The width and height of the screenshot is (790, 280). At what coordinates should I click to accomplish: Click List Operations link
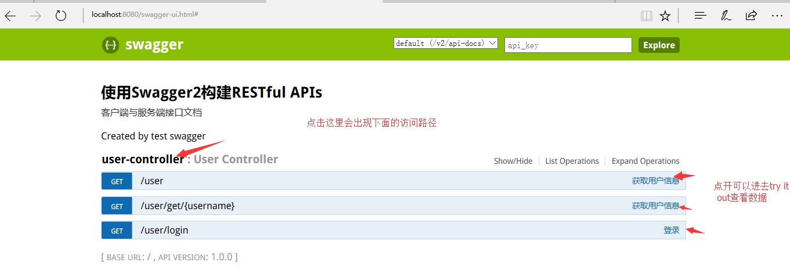[x=572, y=161]
